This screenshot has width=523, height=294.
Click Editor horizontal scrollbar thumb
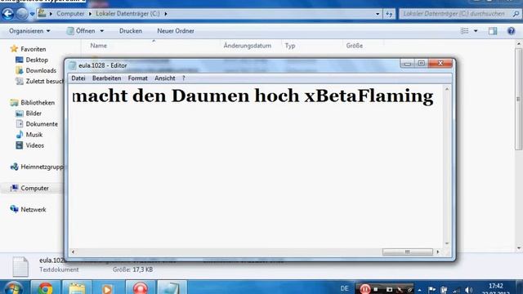(x=407, y=252)
